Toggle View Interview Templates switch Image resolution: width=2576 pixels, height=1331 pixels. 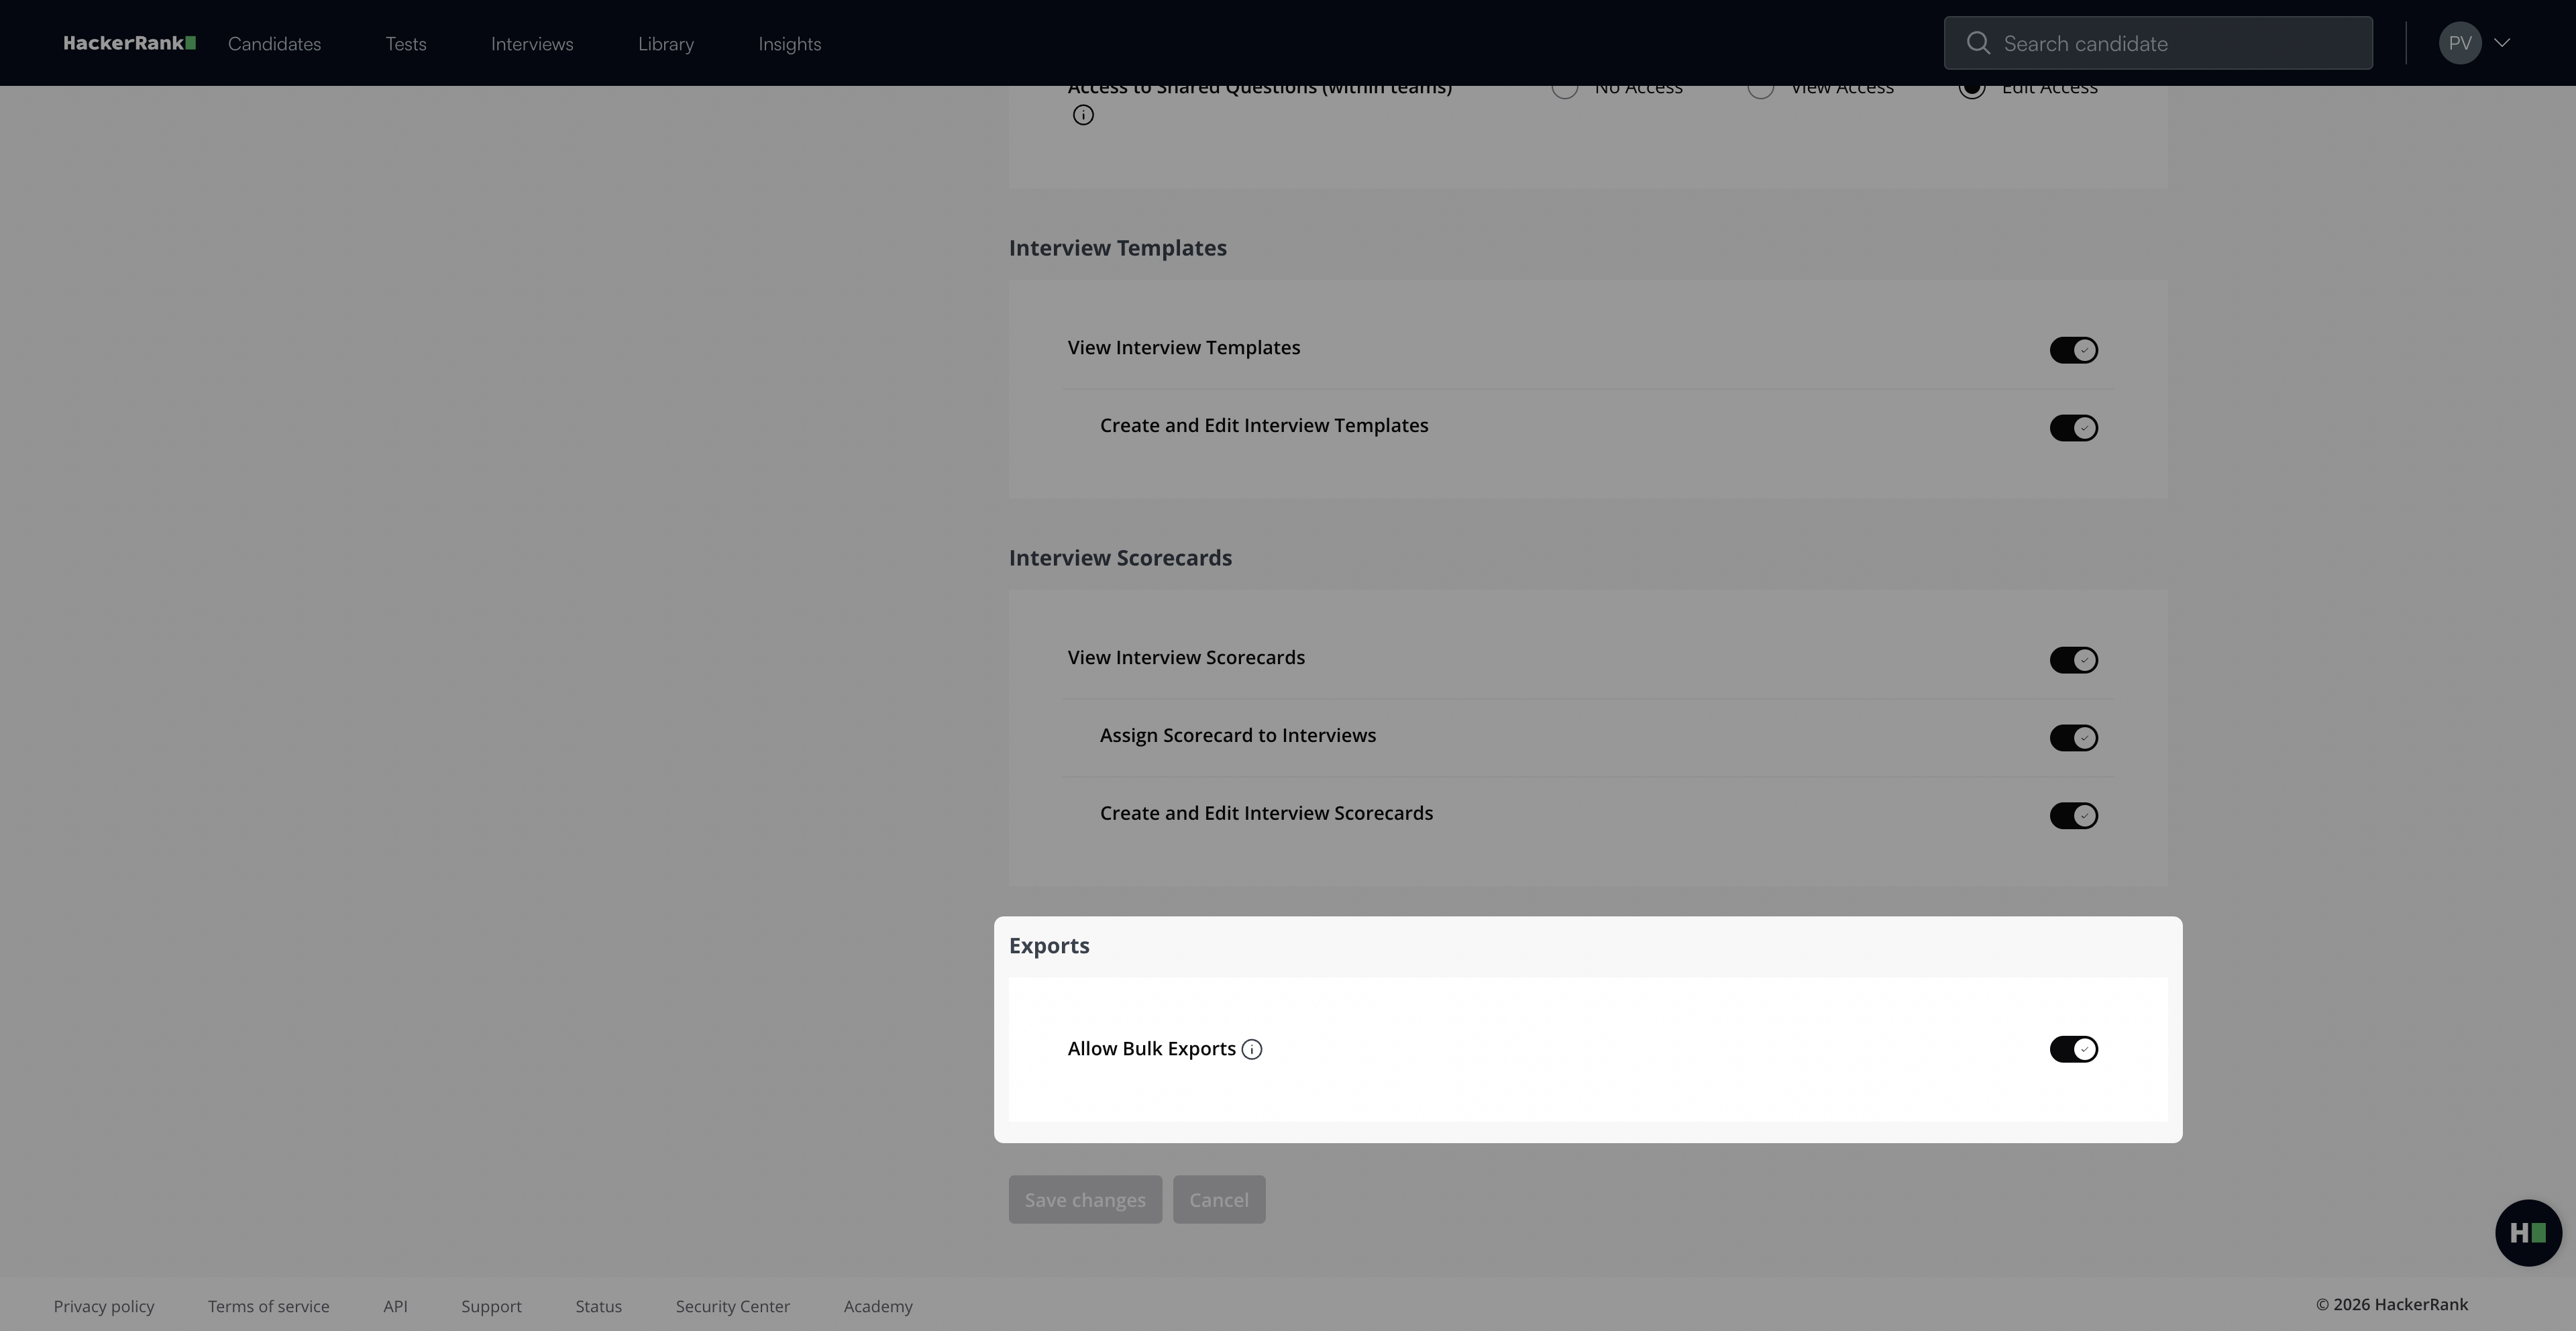2073,350
